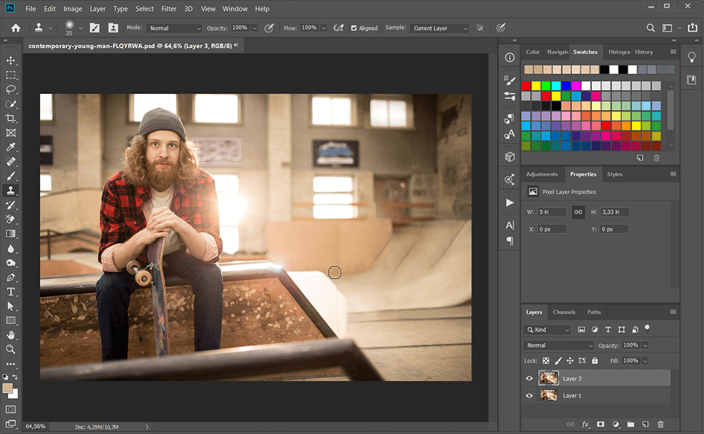Switch to the Adjustments tab

[542, 174]
